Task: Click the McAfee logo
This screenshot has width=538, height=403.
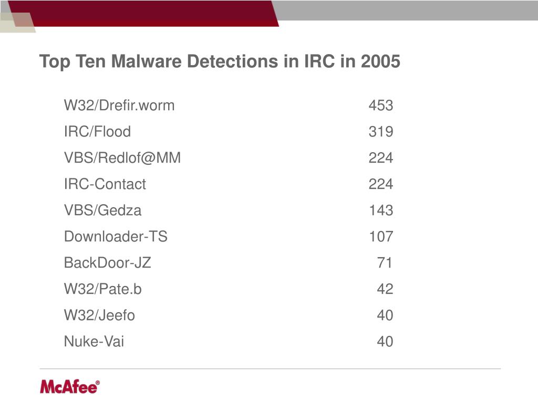Action: tap(70, 387)
